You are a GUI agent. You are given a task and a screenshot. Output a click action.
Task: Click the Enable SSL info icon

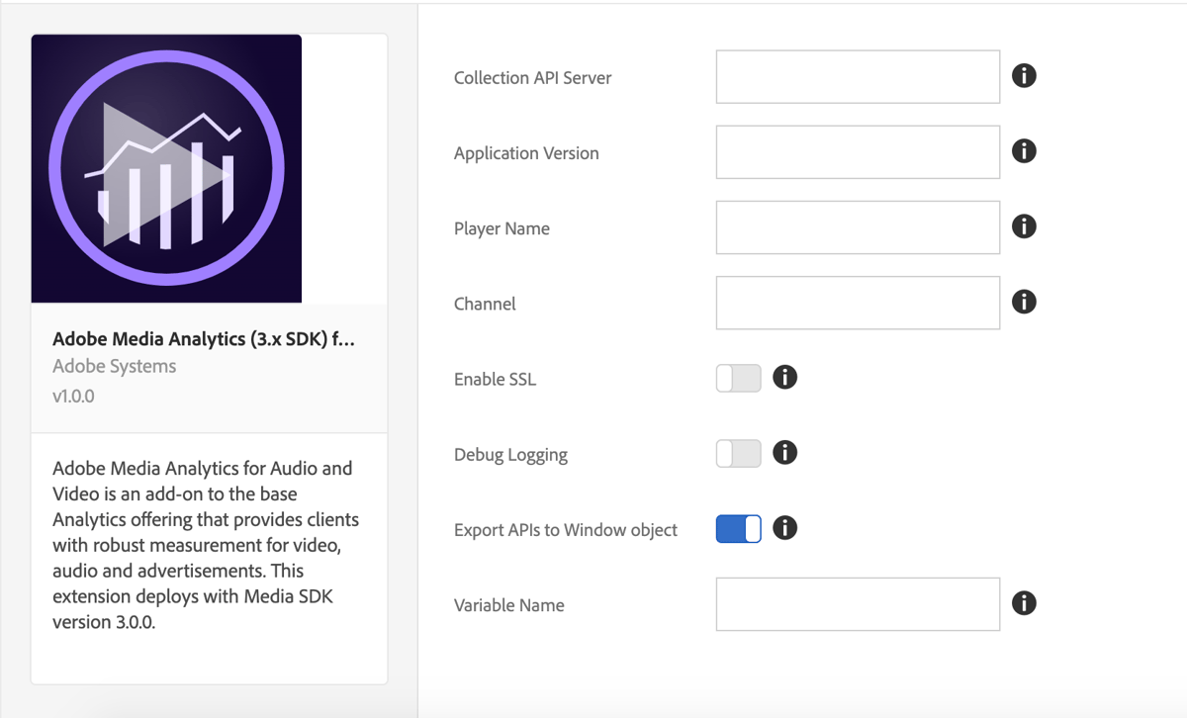pos(784,377)
